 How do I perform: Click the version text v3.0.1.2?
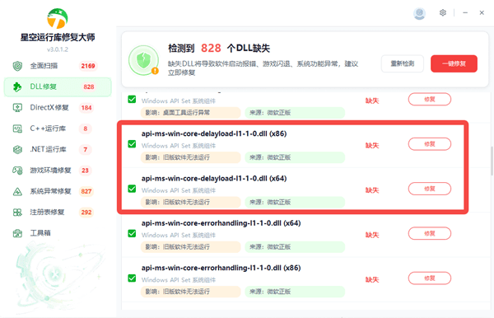click(x=58, y=49)
